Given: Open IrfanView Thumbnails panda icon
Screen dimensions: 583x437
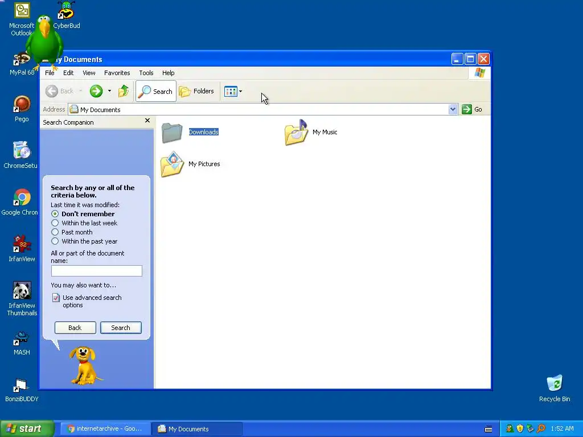Looking at the screenshot, I should (x=22, y=298).
